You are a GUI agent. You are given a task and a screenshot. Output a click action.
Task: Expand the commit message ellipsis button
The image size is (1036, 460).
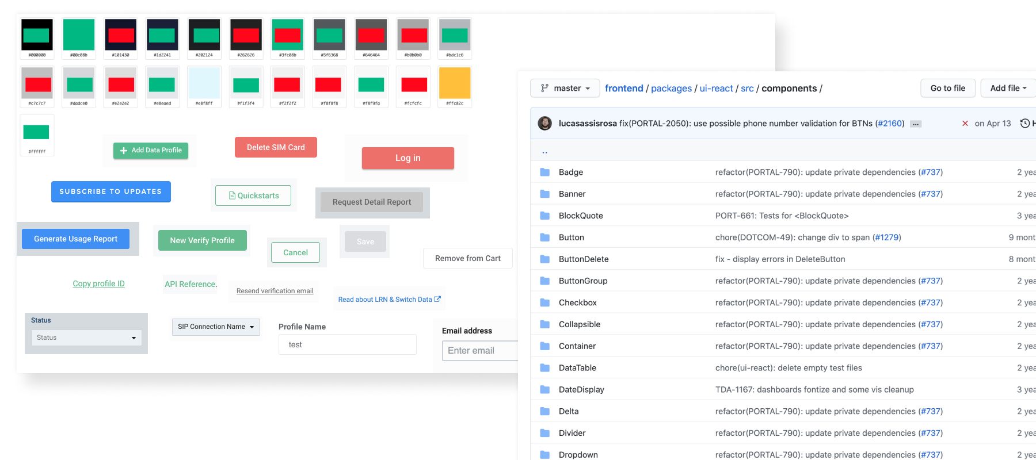916,124
